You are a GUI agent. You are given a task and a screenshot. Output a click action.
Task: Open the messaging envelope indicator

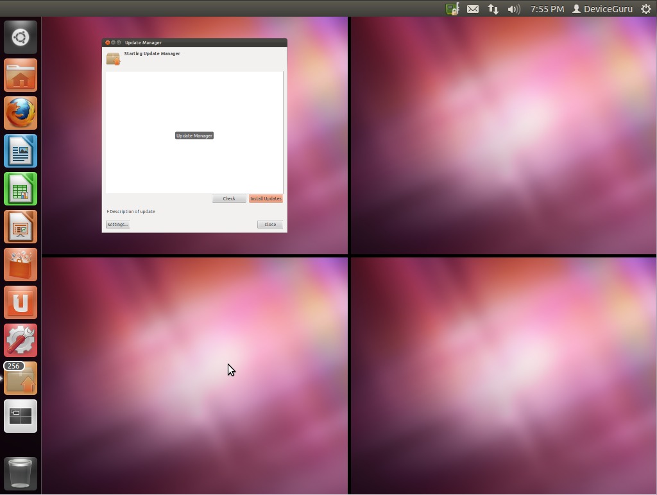click(473, 9)
